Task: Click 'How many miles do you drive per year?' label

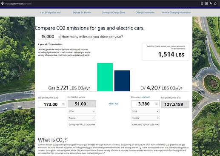Action: point(92,37)
